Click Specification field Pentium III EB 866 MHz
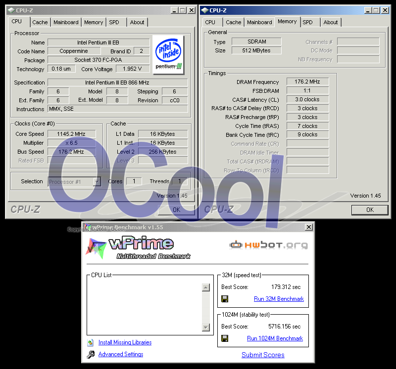This screenshot has width=396, height=369. tap(118, 82)
